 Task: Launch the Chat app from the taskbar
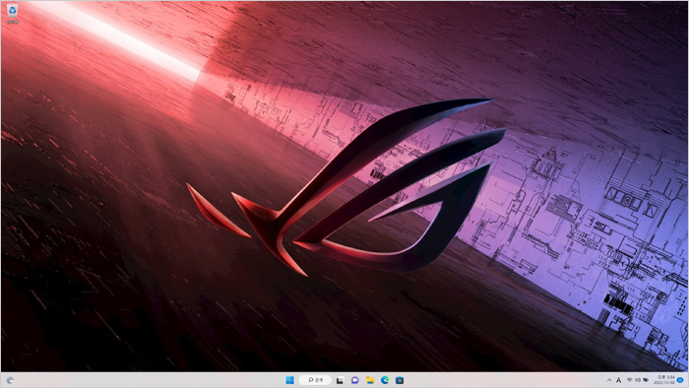point(355,380)
